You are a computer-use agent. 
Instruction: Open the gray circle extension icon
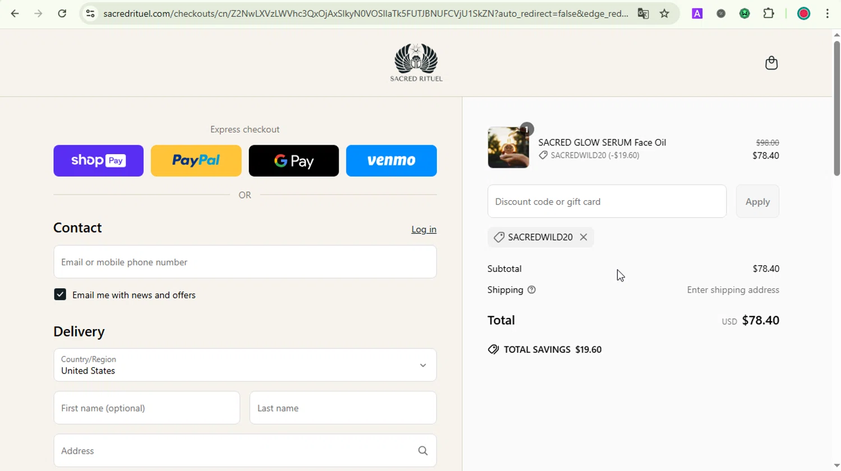click(721, 13)
